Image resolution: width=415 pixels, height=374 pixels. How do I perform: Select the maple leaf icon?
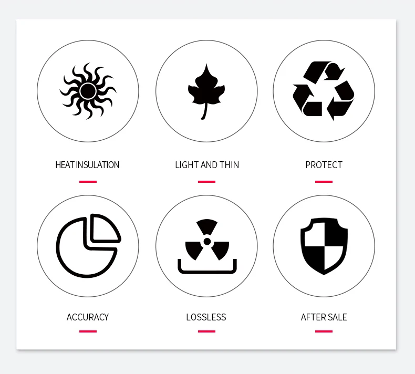point(206,91)
